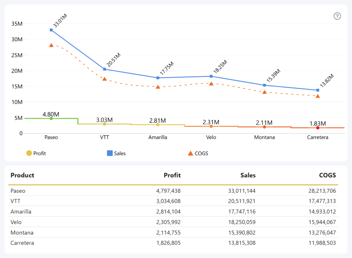The height and width of the screenshot is (258, 352).
Task: Select the Paseo green profit dot
Action: (x=51, y=118)
